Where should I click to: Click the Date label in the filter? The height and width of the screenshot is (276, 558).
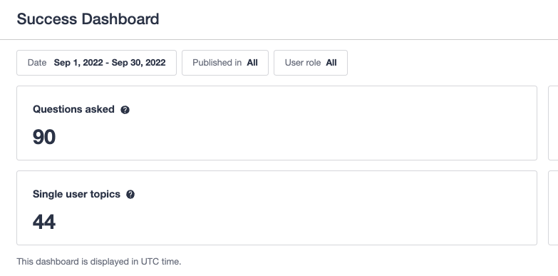click(x=37, y=63)
